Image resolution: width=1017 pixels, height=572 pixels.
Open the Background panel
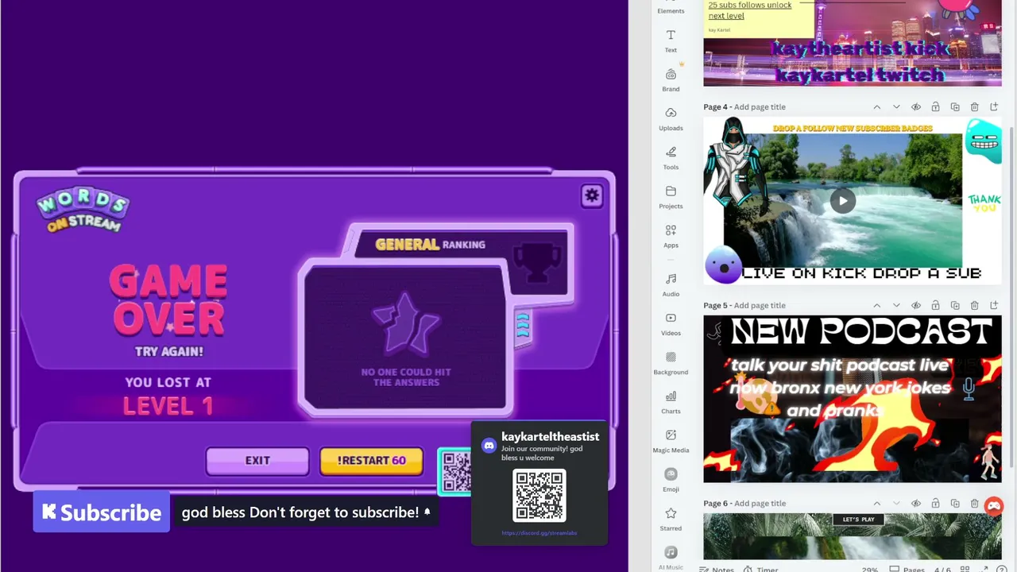tap(671, 362)
